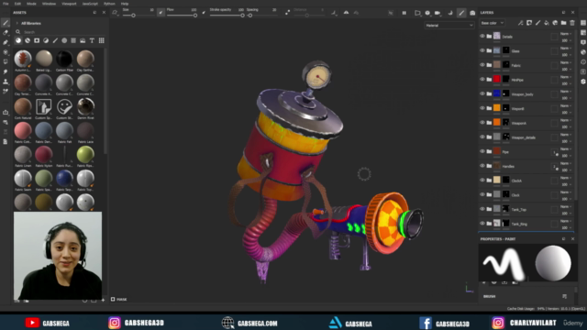Screen dimensions: 587x330
Task: Pick the Autumn Leaf material thumbnail
Action: coord(23,59)
